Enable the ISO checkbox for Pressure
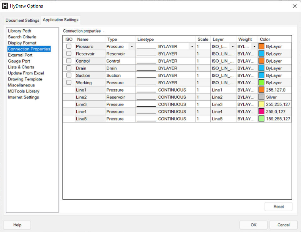The width and height of the screenshot is (301, 232). (x=69, y=46)
